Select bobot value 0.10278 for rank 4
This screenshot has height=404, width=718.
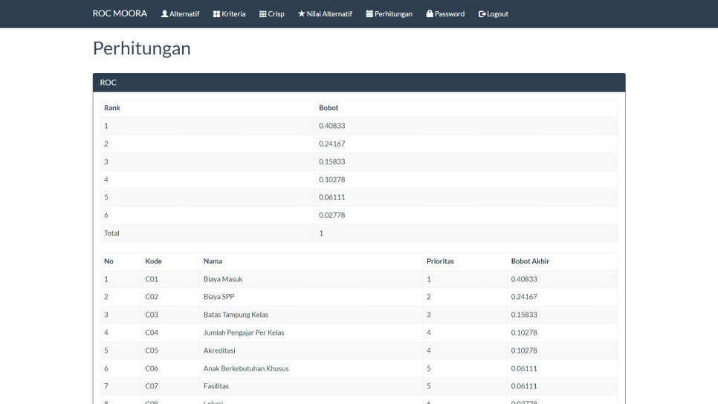click(332, 179)
